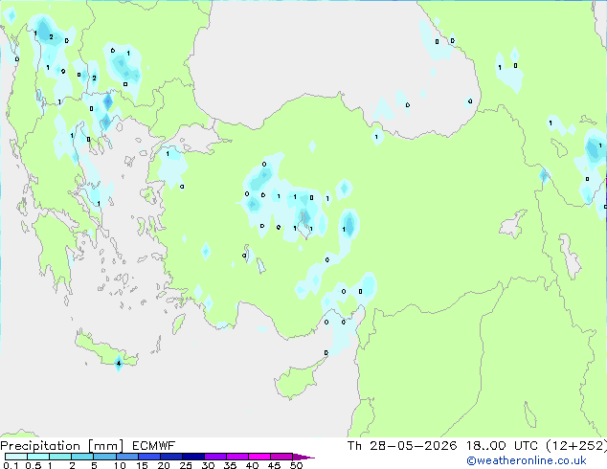This screenshot has height=469, width=607.
Task: Click the legend value label '50'
Action: pyautogui.click(x=296, y=465)
